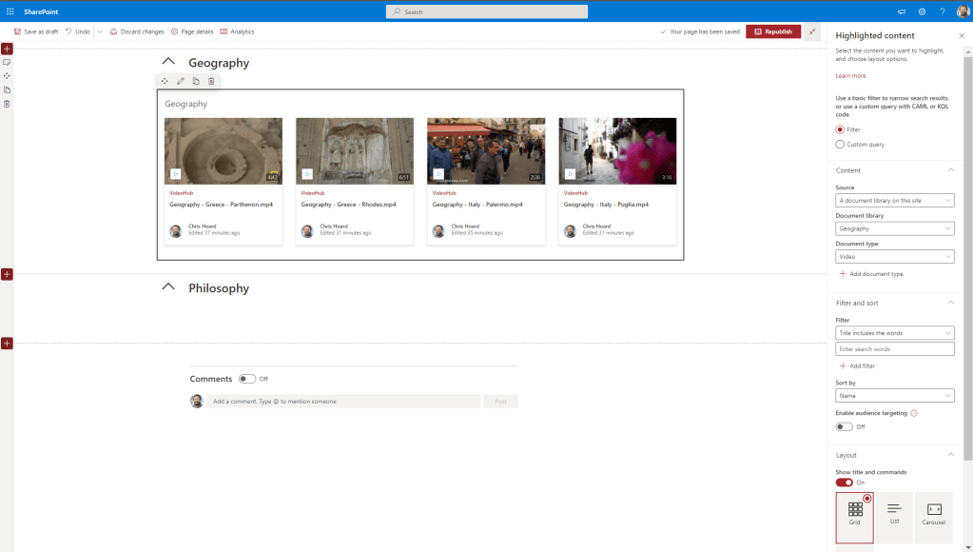The width and height of the screenshot is (973, 552).
Task: Click the Enter search words field
Action: point(894,349)
